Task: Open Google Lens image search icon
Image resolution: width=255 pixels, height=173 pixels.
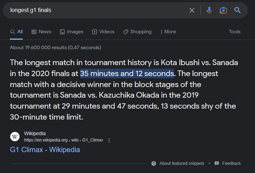Action: coord(223,10)
